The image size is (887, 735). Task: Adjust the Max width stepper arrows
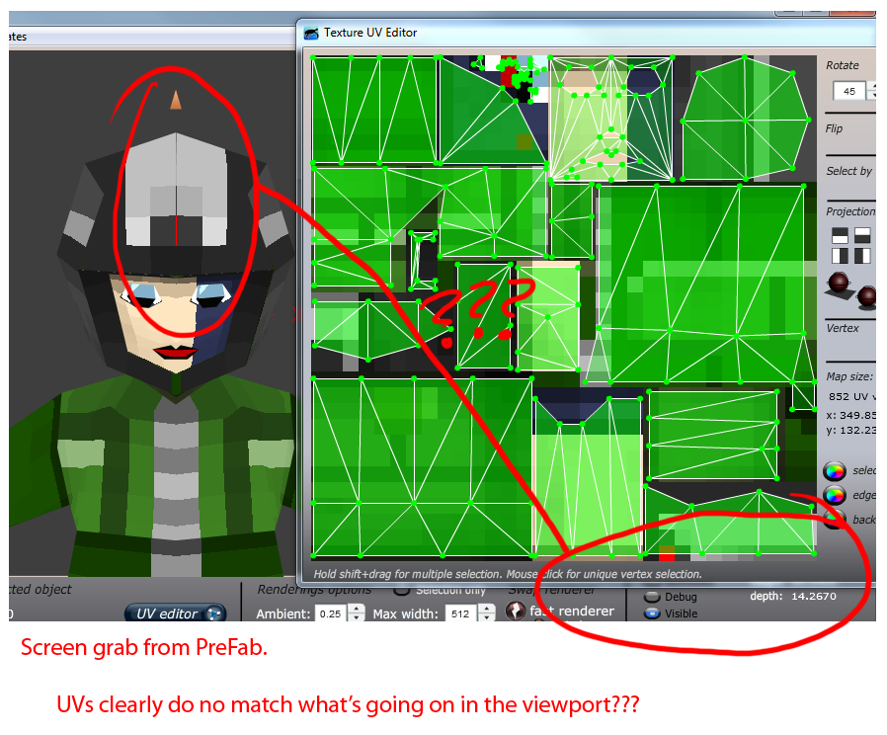click(x=486, y=613)
